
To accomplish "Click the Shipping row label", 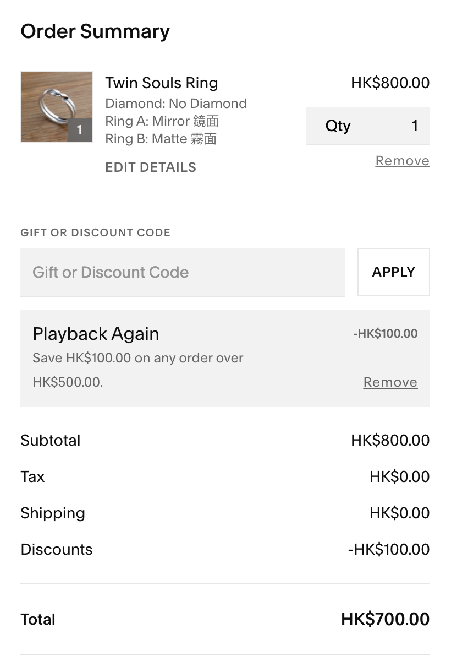I will [53, 513].
